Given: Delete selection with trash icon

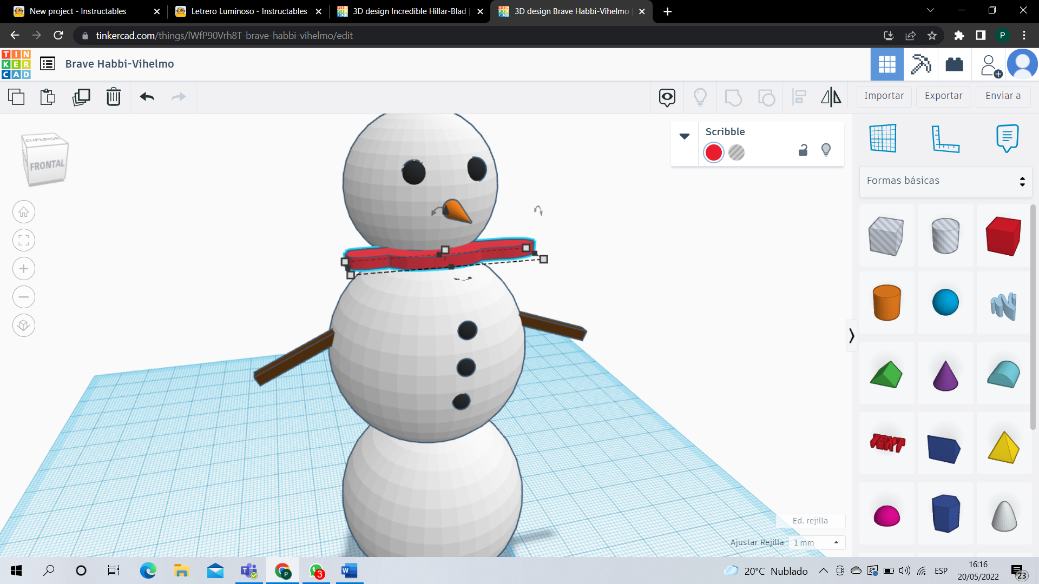Looking at the screenshot, I should tap(114, 97).
